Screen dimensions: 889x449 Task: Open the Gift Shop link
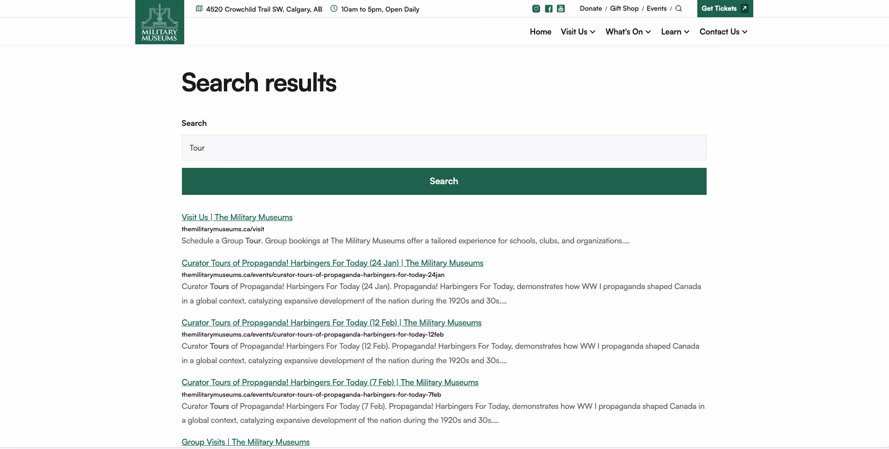click(x=624, y=8)
